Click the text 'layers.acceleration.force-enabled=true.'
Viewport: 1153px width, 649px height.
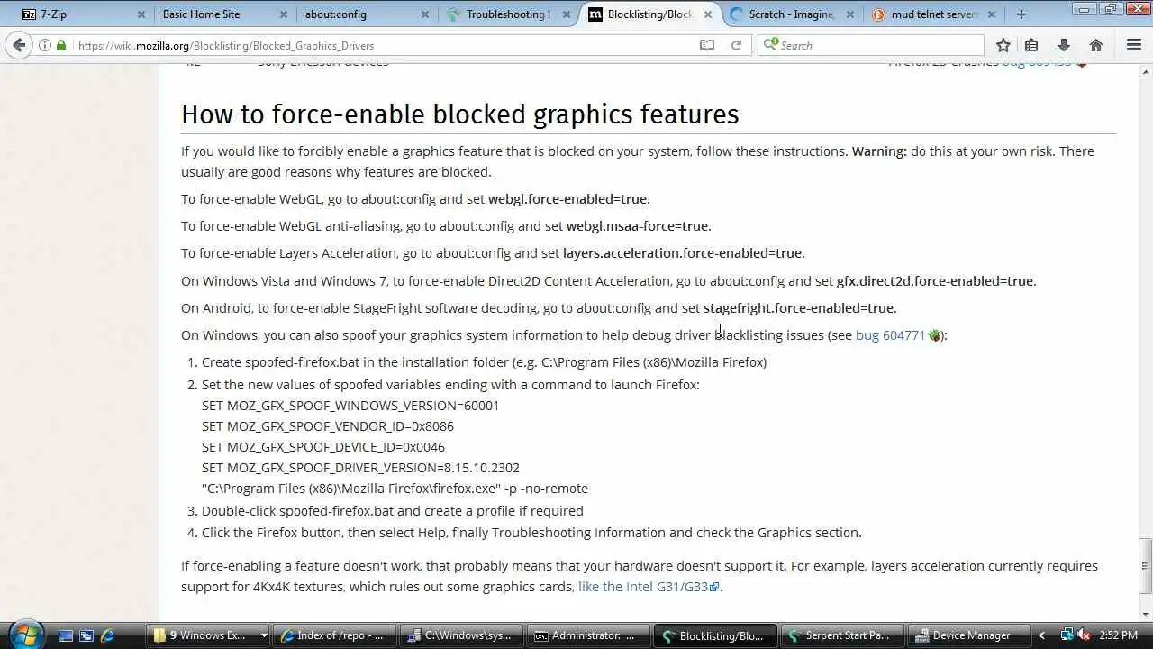(684, 253)
